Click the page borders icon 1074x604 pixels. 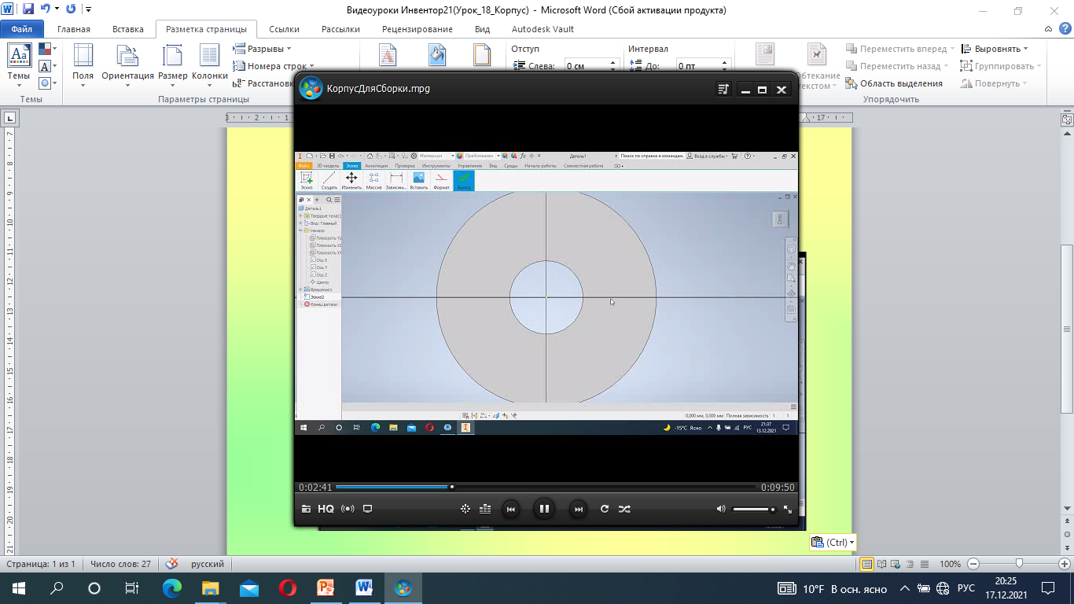(482, 55)
